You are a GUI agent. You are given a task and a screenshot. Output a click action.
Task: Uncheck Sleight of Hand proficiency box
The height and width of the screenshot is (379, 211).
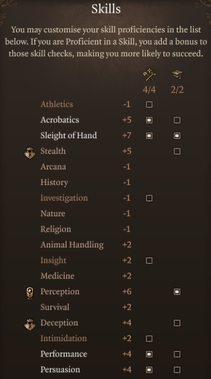click(x=149, y=136)
